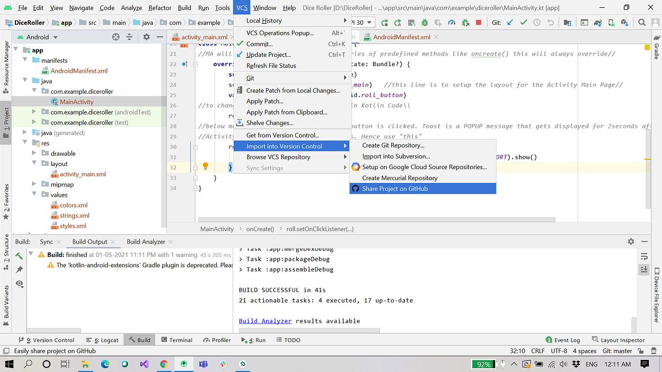Screen dimensions: 662x372
Task: Start debugging with the green Debug icon
Action: (425, 23)
